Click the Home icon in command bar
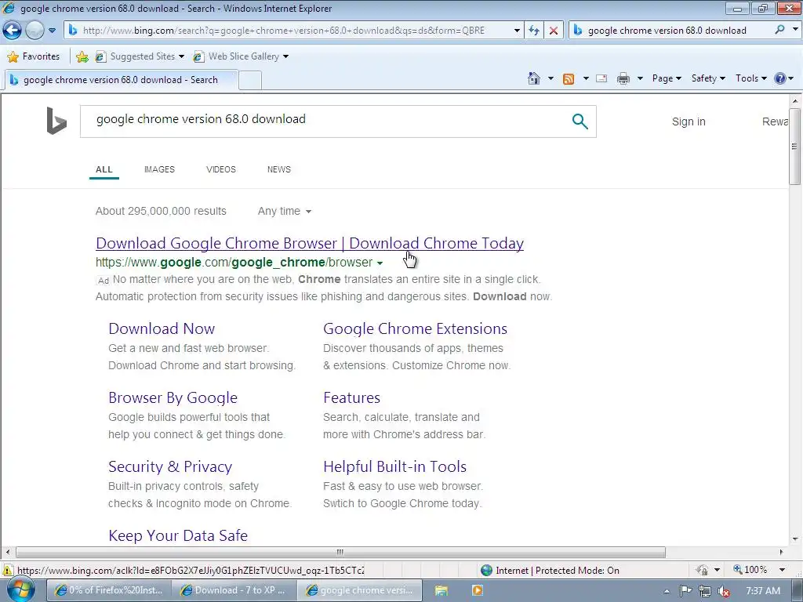 pyautogui.click(x=533, y=78)
